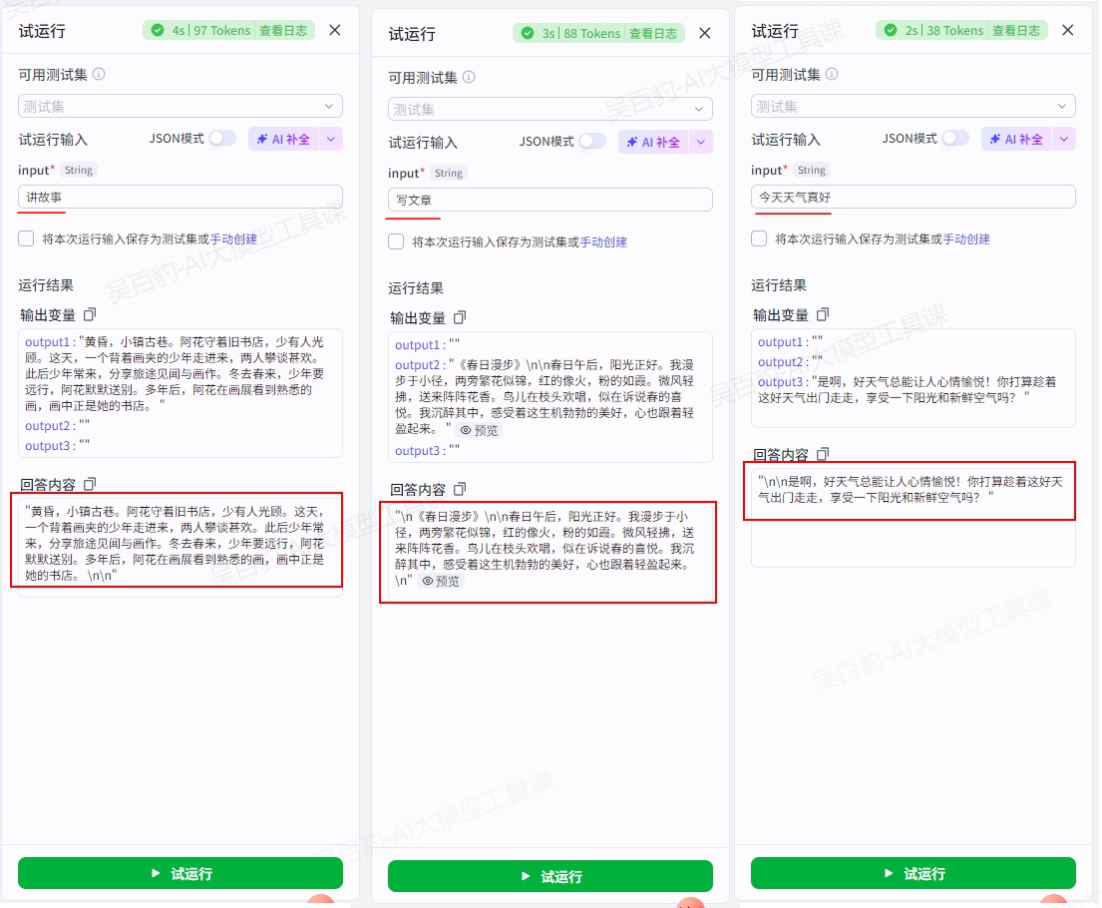
Task: Open 测试集 dropdown in the 97 Tokens panel
Action: tap(180, 107)
